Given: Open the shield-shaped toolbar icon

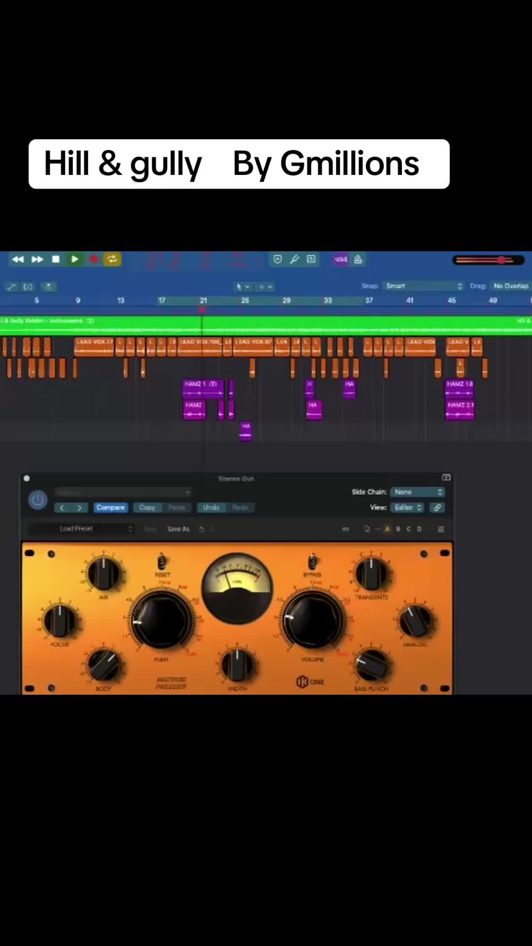Looking at the screenshot, I should tap(277, 259).
